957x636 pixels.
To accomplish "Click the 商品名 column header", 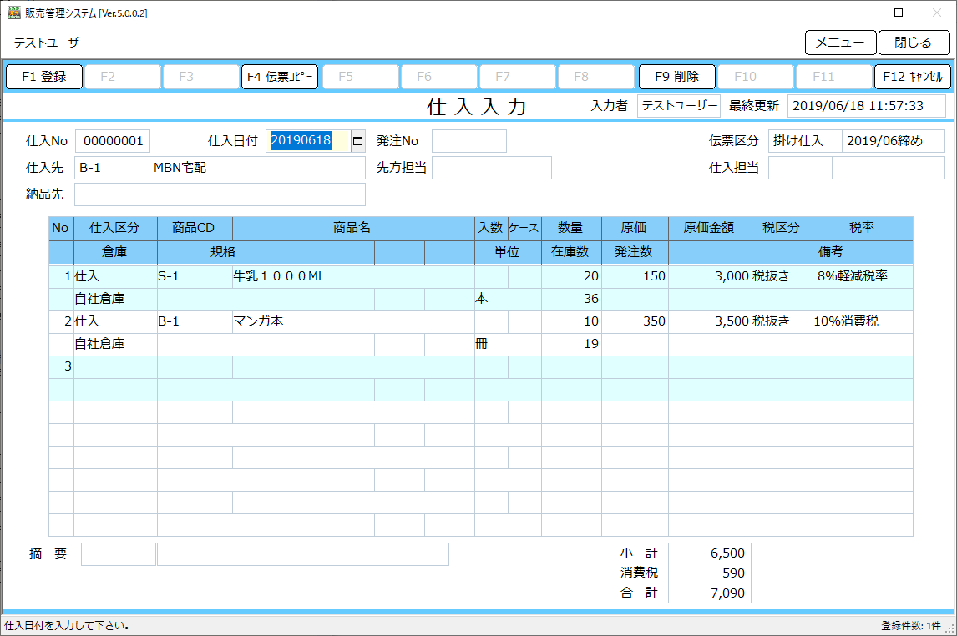I will point(353,228).
